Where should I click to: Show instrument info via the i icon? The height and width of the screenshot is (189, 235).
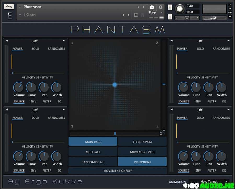pos(161,7)
